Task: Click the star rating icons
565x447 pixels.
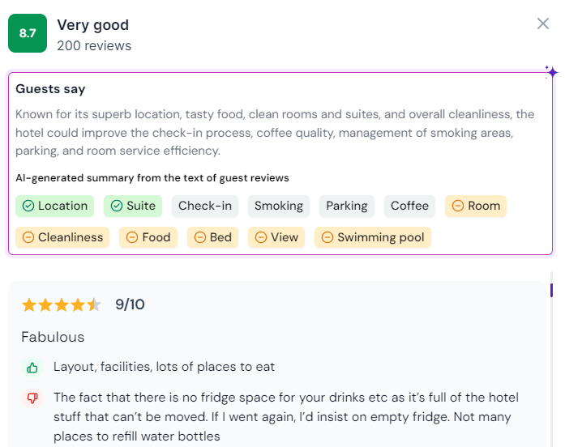Action: (62, 304)
